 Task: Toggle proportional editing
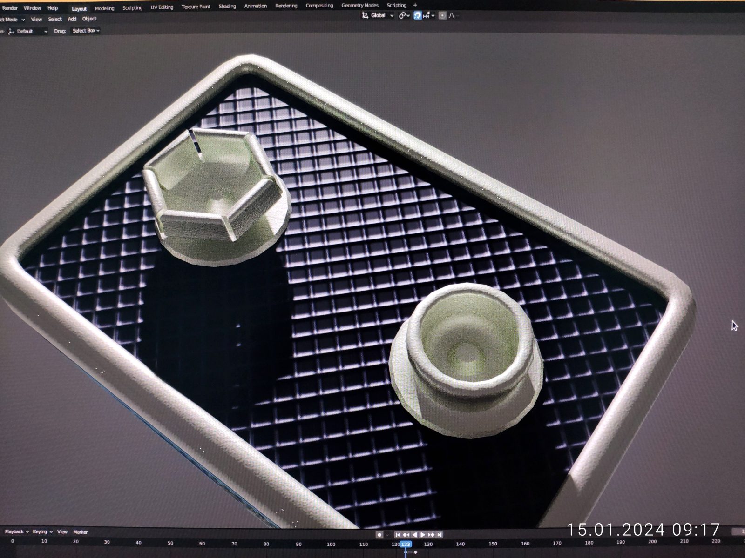442,15
